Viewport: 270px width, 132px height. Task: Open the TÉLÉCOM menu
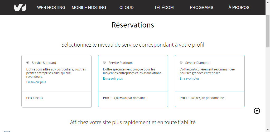(164, 8)
